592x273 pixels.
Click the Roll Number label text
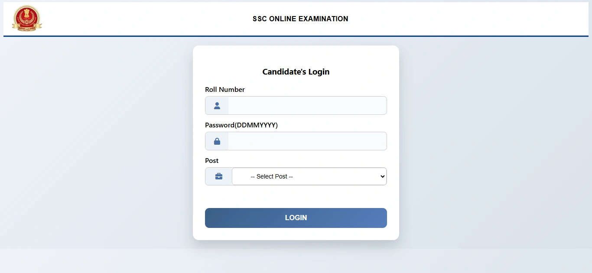pos(224,90)
